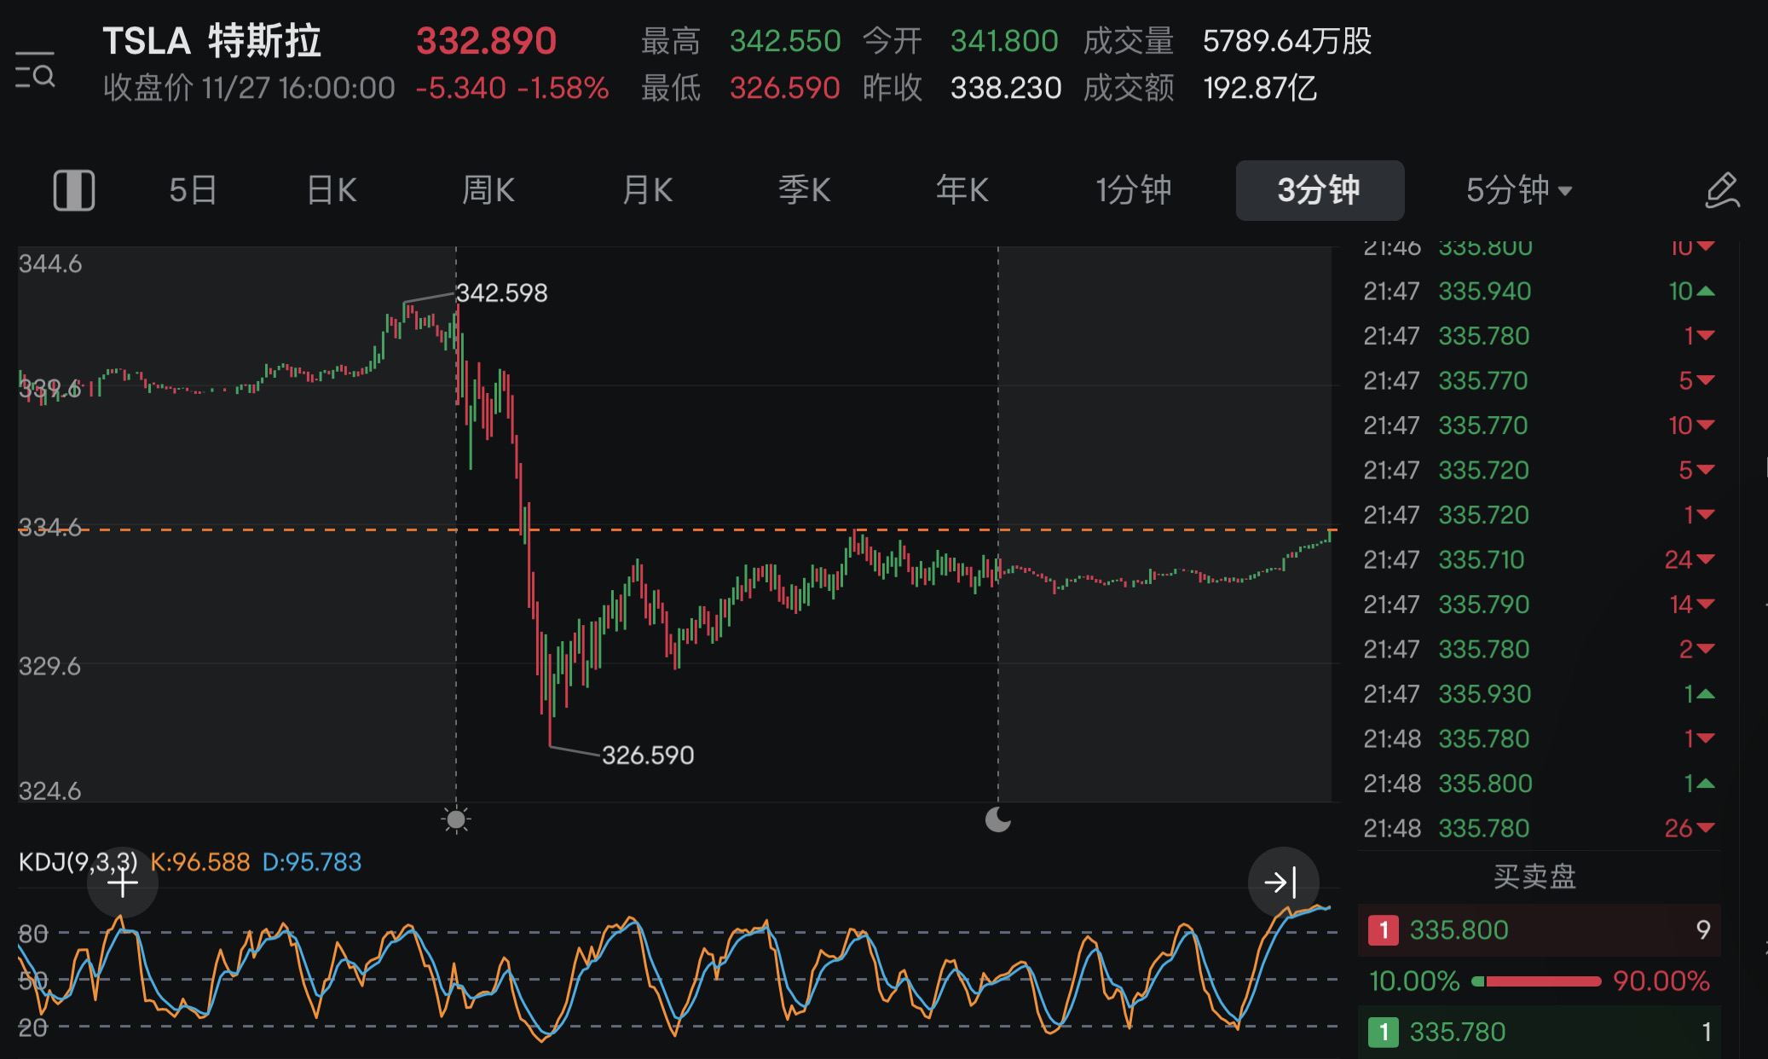Click the sun session marker
The height and width of the screenshot is (1059, 1768).
[x=456, y=819]
